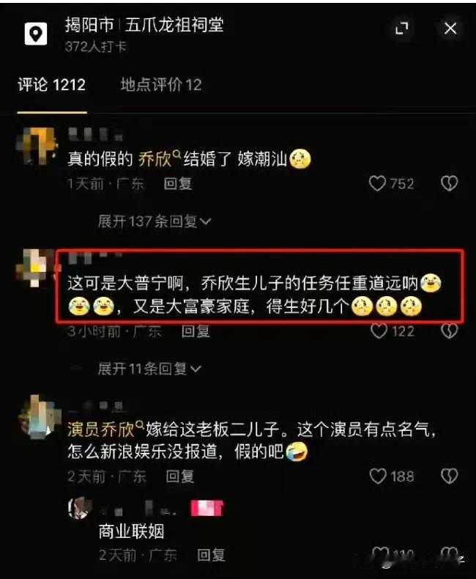This screenshot has height=579, width=476.
Task: Switch to 评论 1212 tab
Action: coord(52,85)
